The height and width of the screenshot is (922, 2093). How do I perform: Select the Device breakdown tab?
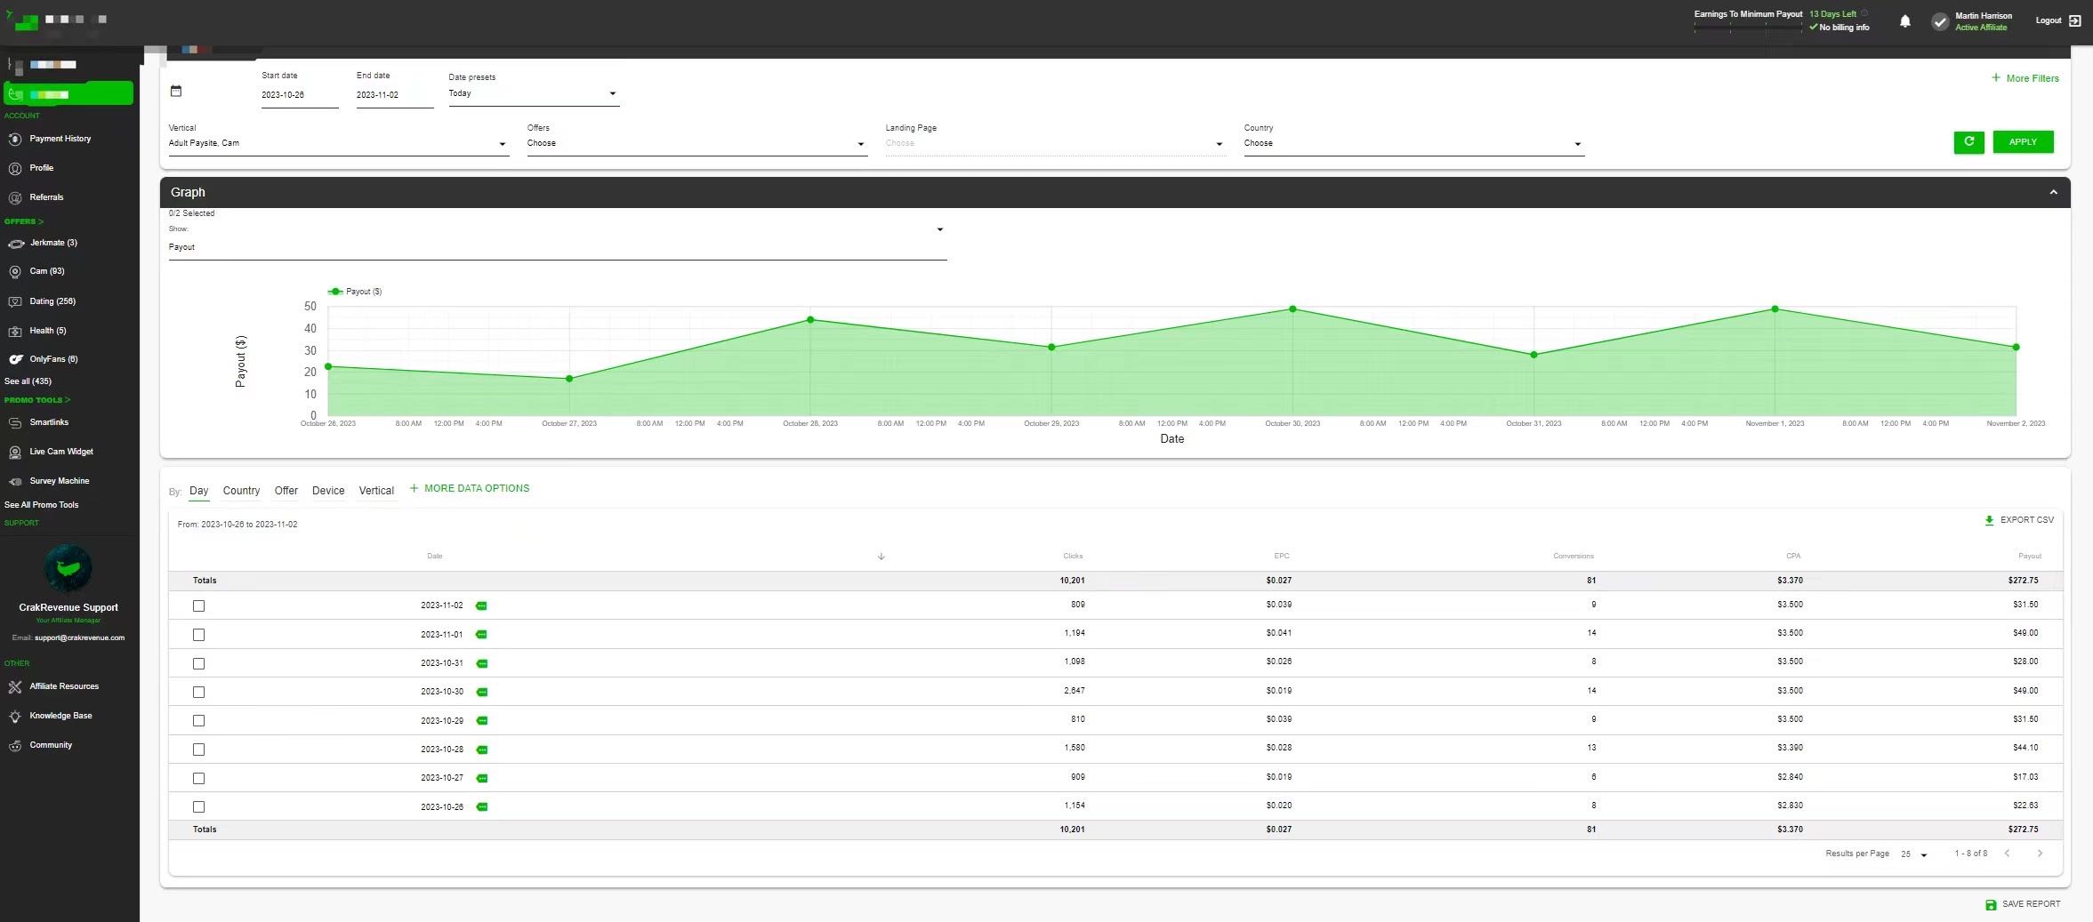click(327, 491)
